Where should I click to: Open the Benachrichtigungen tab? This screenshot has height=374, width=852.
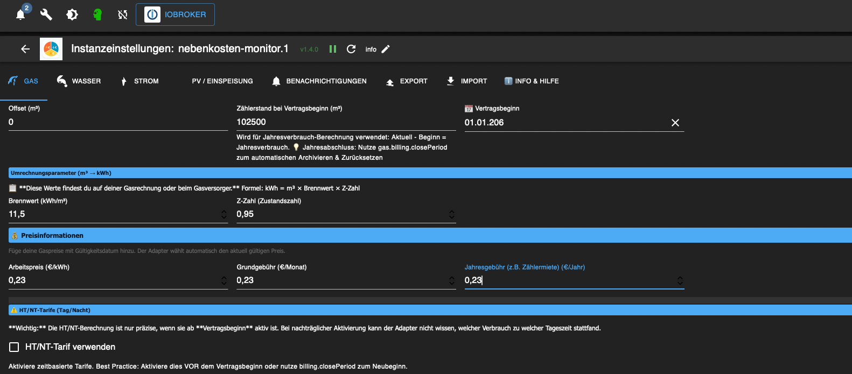[319, 81]
